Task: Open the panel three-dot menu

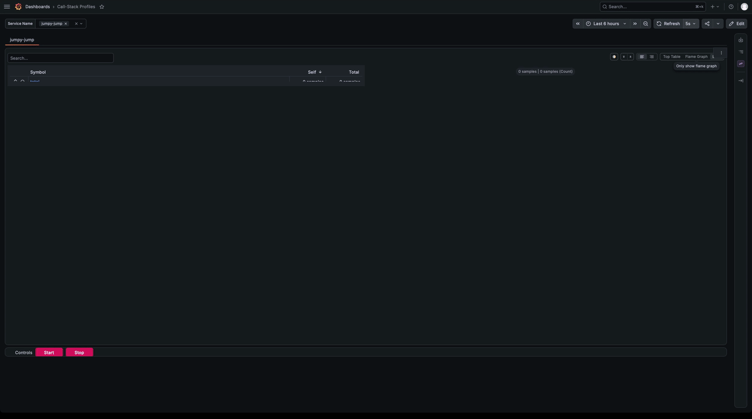Action: (x=721, y=53)
